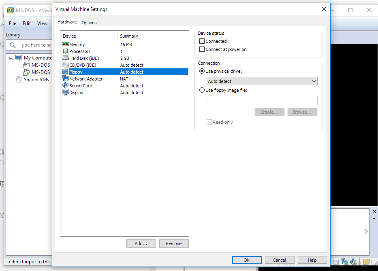This screenshot has height=271, width=378.
Task: Click the Shared VMs icon in Library
Action: (19, 79)
